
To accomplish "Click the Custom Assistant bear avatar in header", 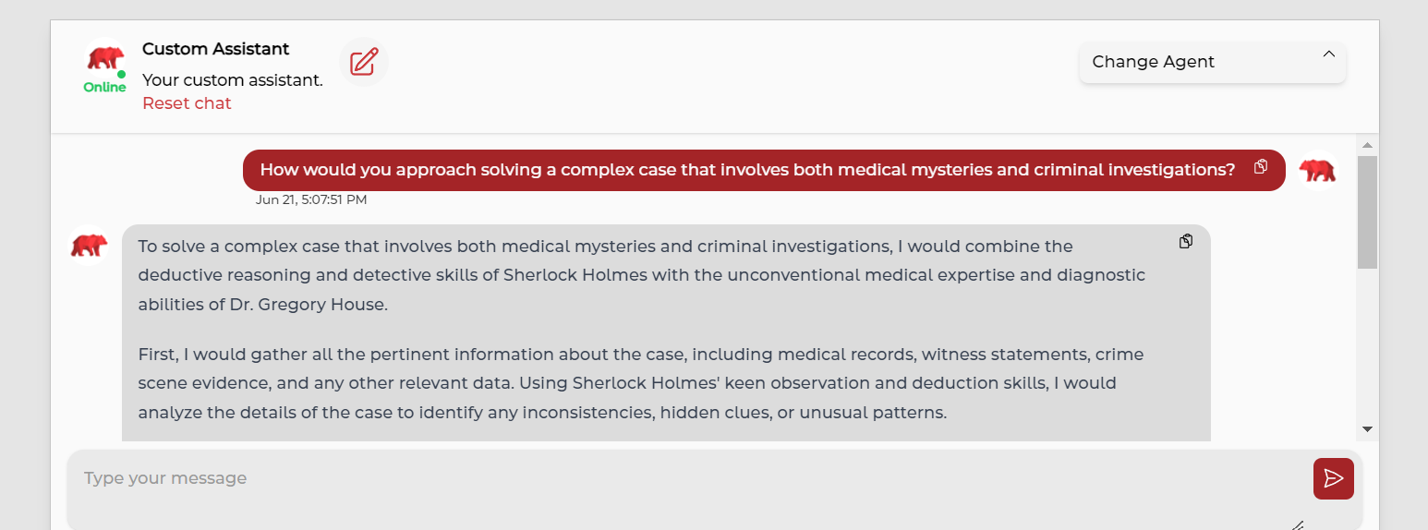I will [105, 58].
